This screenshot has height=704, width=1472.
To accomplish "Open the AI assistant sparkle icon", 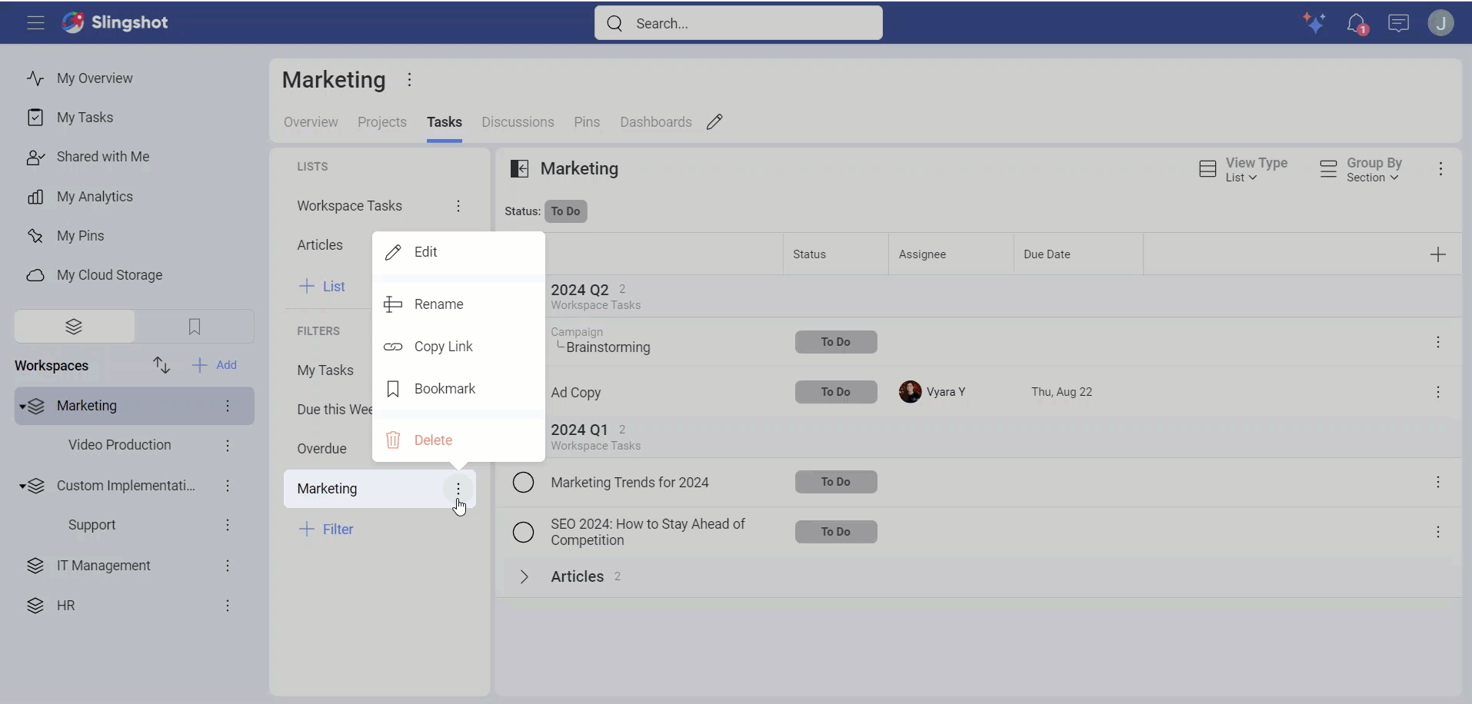I will coord(1314,23).
